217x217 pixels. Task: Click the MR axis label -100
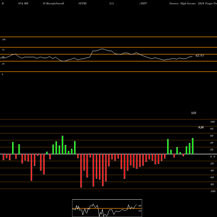(213, 191)
